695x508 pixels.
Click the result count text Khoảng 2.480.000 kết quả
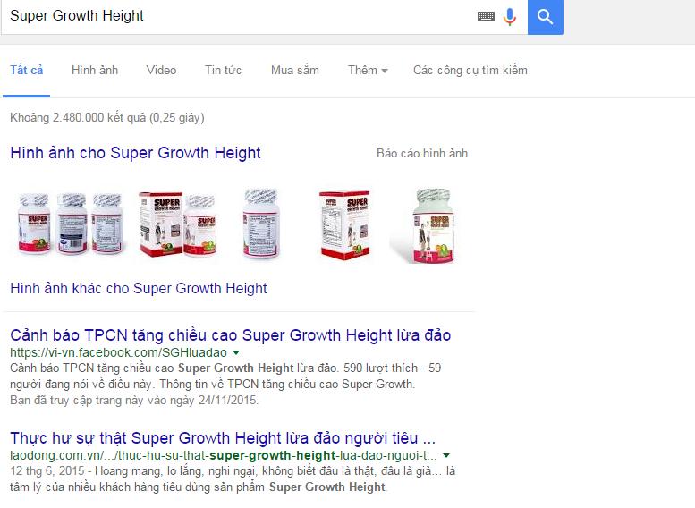[x=106, y=118]
